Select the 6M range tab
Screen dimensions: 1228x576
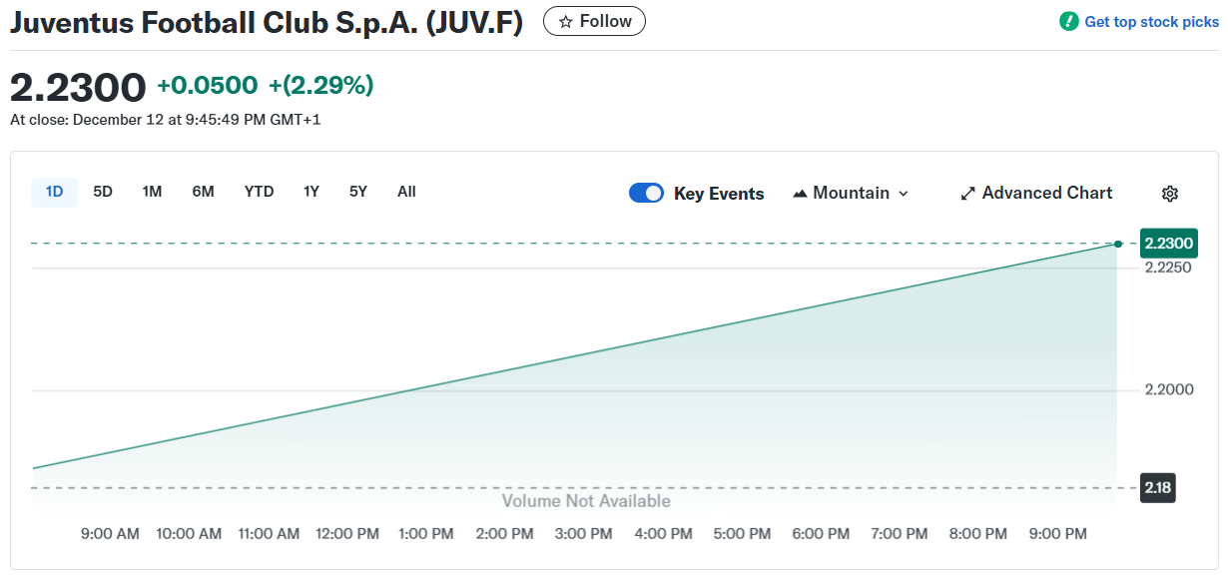click(203, 192)
